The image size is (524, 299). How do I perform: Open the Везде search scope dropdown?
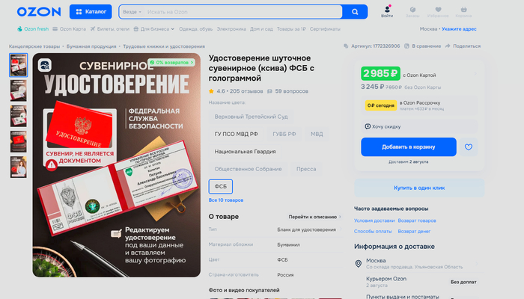pyautogui.click(x=132, y=12)
